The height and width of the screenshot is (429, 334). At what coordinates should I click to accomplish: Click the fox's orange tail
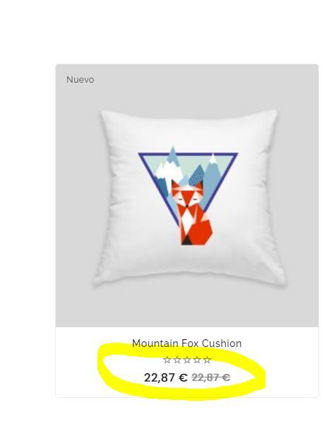pyautogui.click(x=203, y=230)
